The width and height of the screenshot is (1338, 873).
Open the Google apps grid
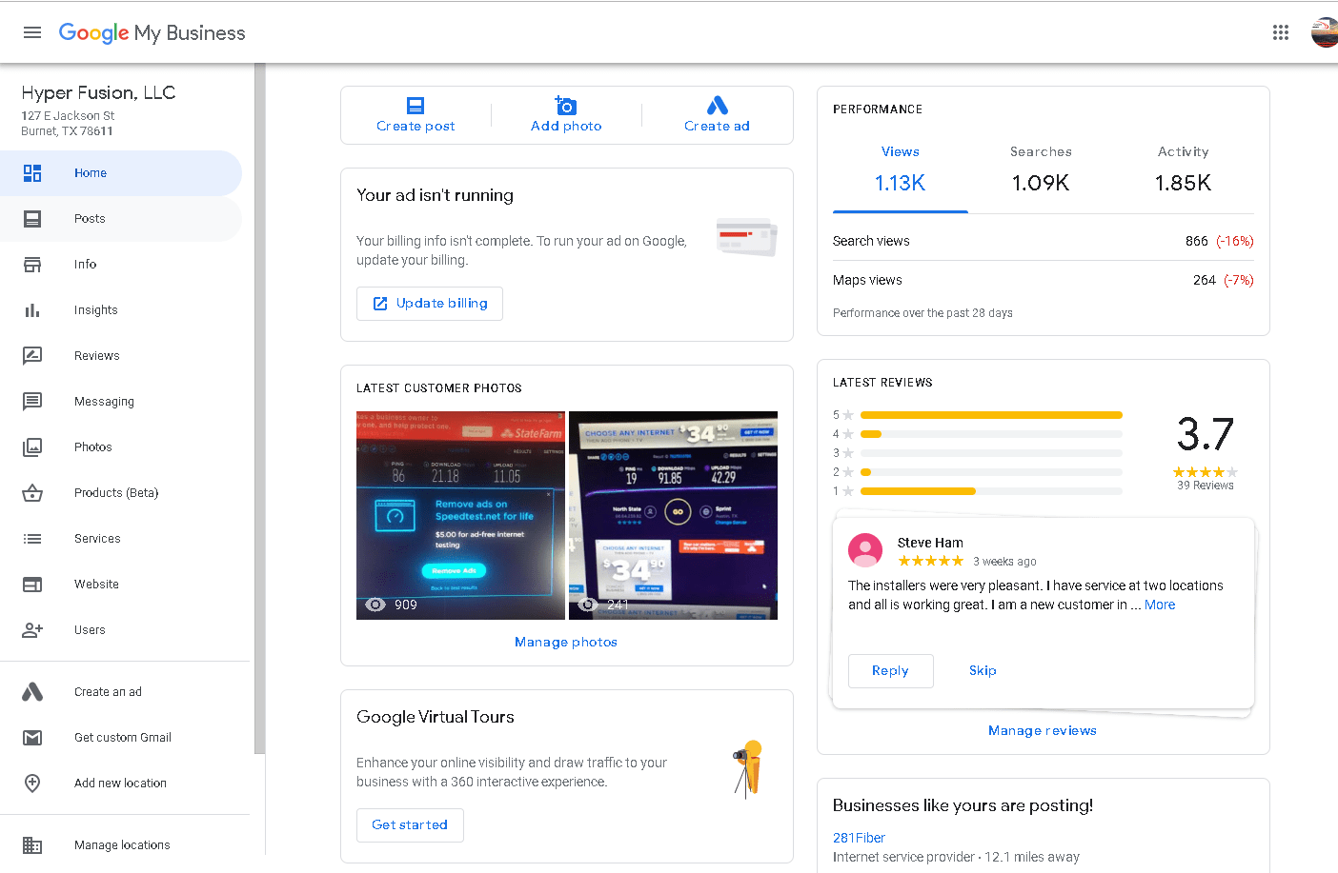click(x=1281, y=32)
